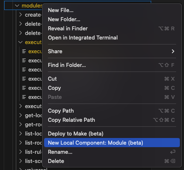Open the highlighted yellow execu file icon
The width and height of the screenshot is (184, 170).
24,52
